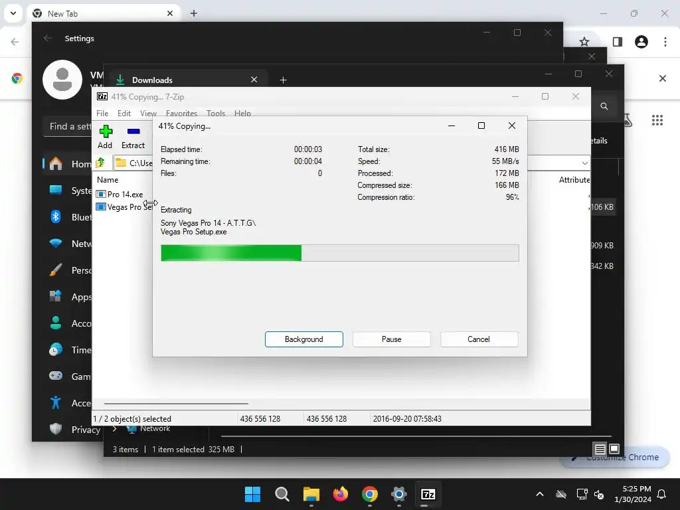The width and height of the screenshot is (680, 510).
Task: Show hidden system tray icons
Action: 539,494
